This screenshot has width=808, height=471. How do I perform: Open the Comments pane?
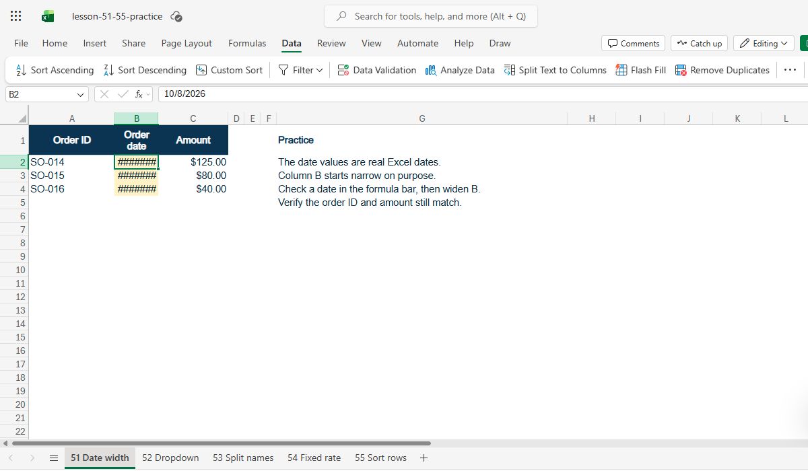coord(633,43)
